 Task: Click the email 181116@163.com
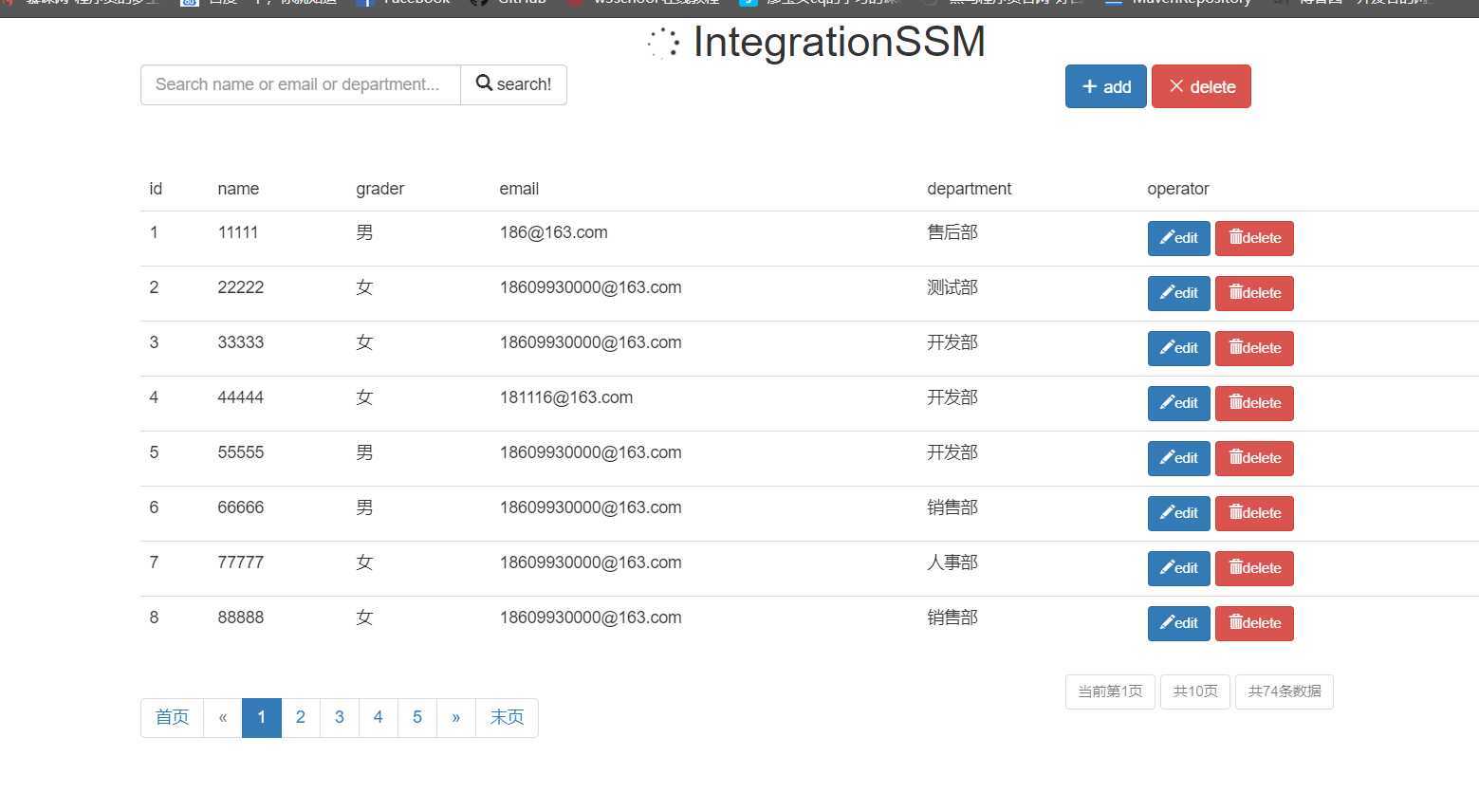(x=566, y=397)
